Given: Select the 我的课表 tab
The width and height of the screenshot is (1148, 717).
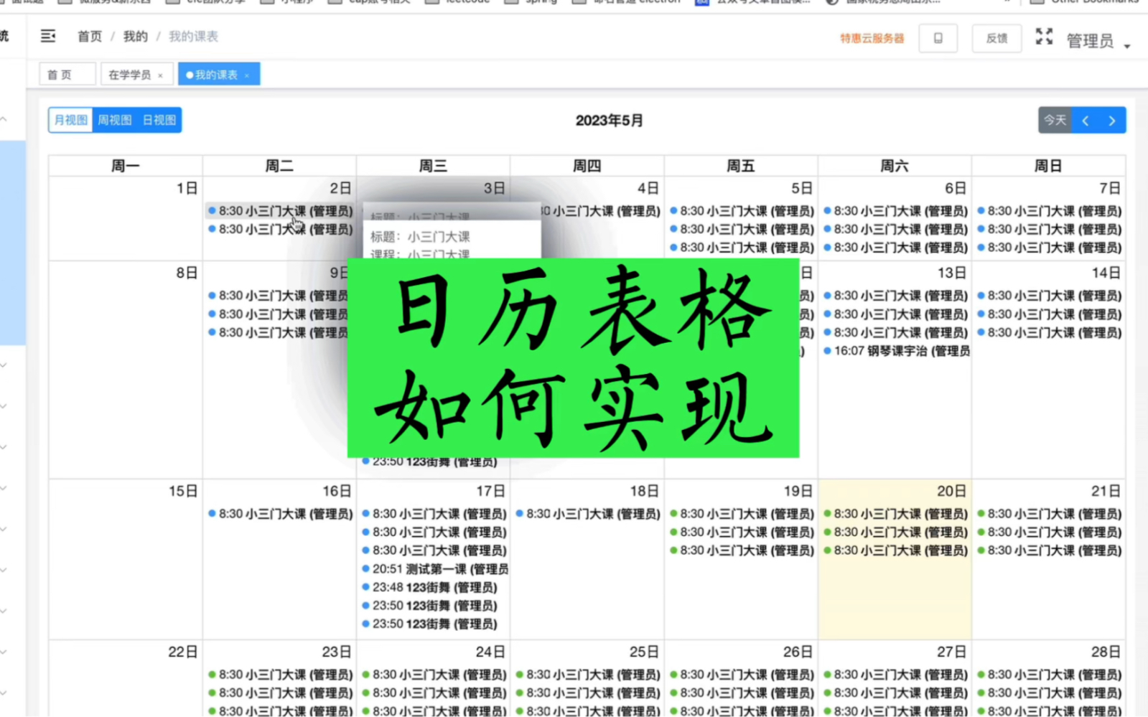Looking at the screenshot, I should tap(219, 74).
